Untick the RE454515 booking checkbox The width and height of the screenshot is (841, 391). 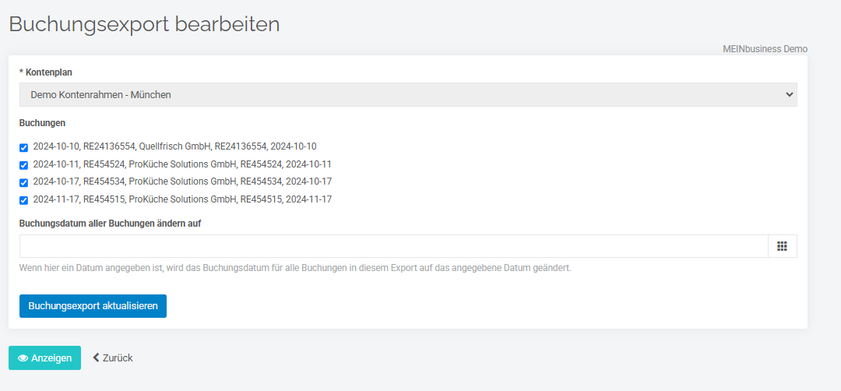(23, 201)
